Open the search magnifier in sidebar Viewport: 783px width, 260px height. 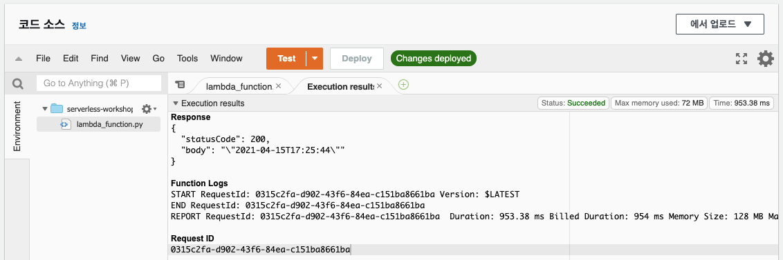click(x=18, y=84)
